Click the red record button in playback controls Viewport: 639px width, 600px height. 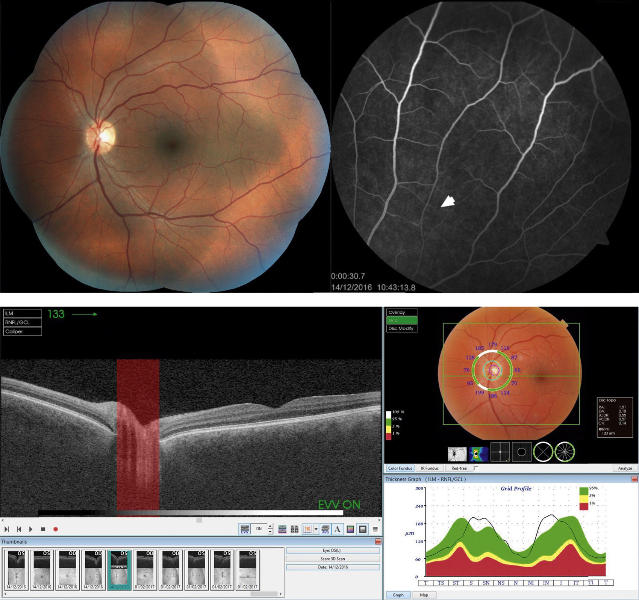coord(56,529)
